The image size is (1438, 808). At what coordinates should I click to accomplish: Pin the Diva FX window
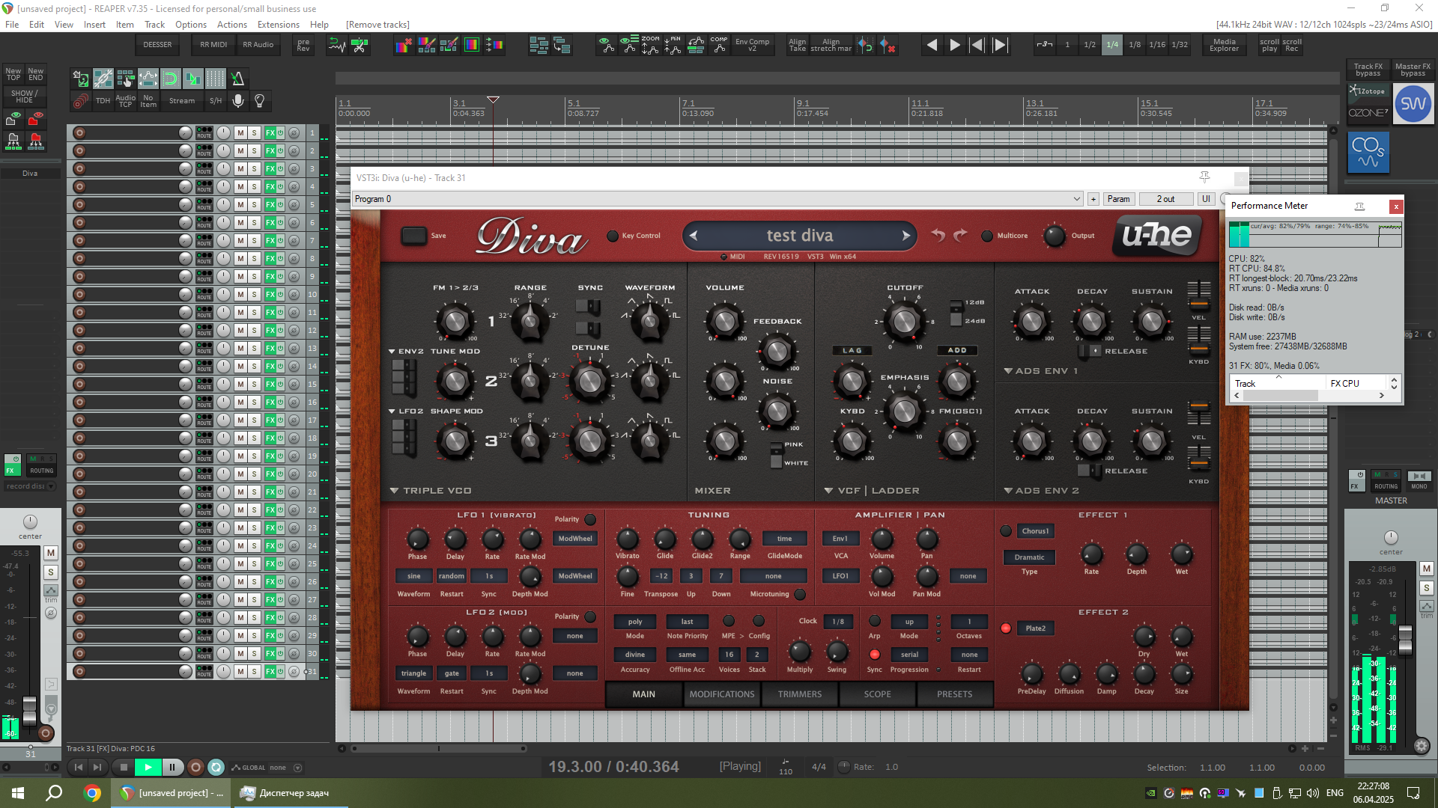click(x=1204, y=177)
